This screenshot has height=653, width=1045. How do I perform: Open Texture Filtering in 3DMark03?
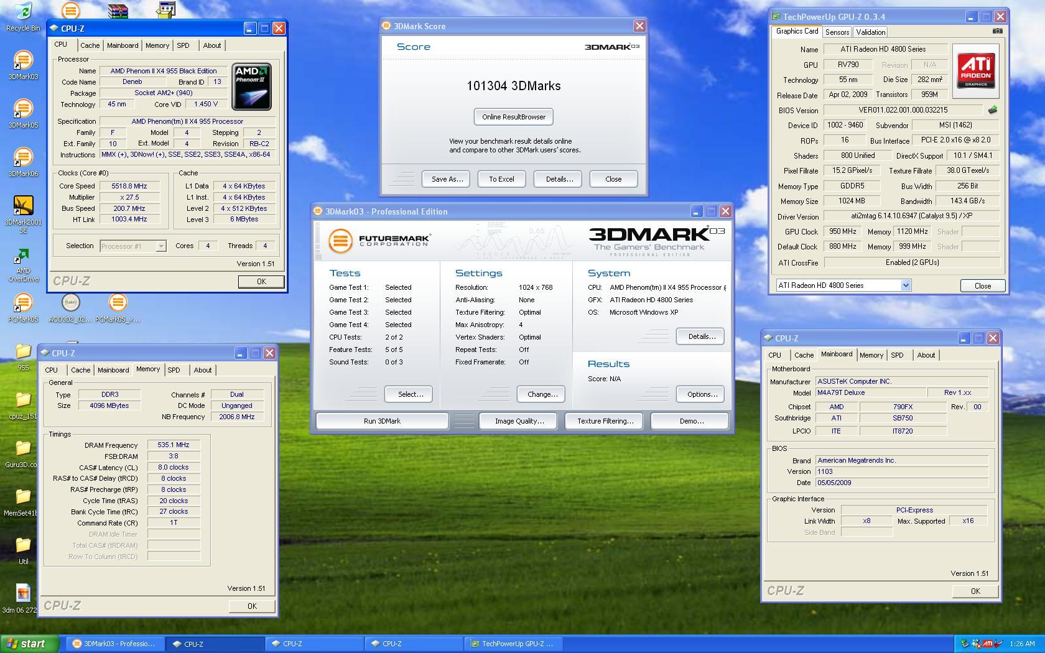click(605, 421)
